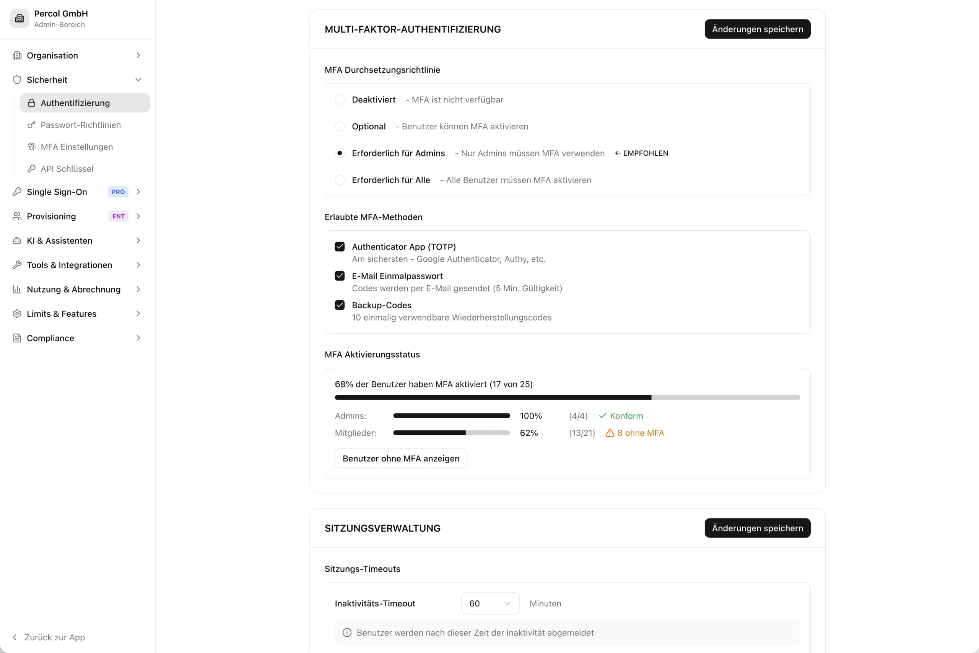Click the Percol GmbH organization building icon
Viewport: 979px width, 653px height.
point(19,18)
